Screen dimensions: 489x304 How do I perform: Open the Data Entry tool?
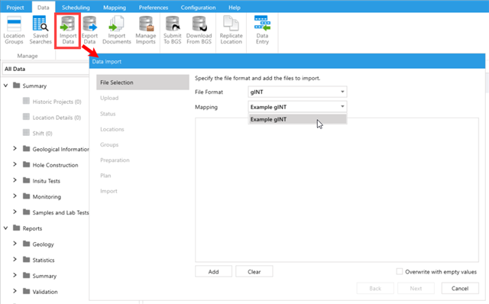click(262, 31)
